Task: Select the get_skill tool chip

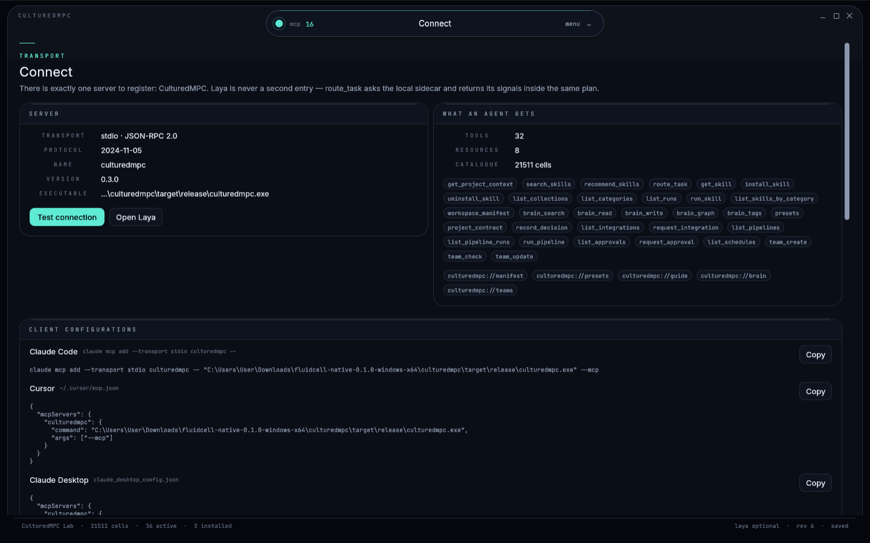Action: pyautogui.click(x=716, y=184)
